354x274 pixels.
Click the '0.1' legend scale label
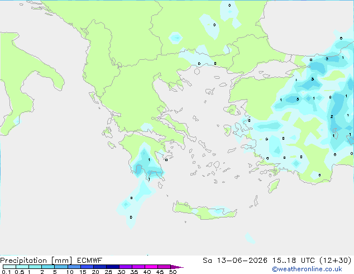click(x=6, y=272)
